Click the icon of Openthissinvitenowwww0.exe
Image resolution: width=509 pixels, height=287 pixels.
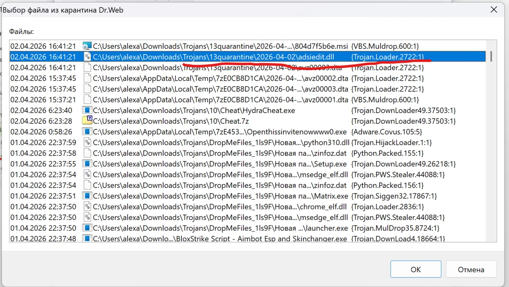(87, 132)
